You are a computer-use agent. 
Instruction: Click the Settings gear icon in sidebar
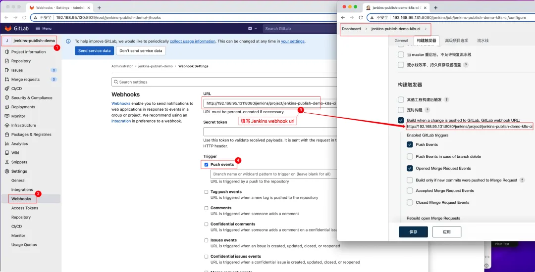(7, 171)
